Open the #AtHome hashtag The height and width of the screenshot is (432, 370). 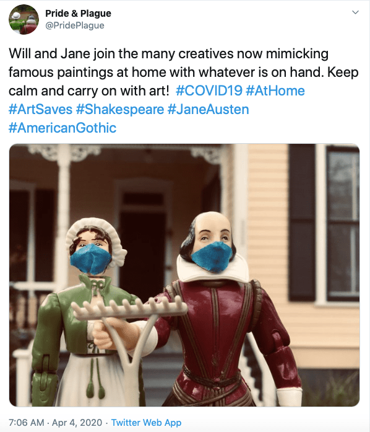coord(275,90)
